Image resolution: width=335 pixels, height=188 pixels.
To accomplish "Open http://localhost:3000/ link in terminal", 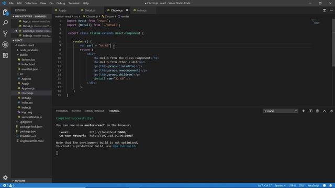I will [108, 132].
